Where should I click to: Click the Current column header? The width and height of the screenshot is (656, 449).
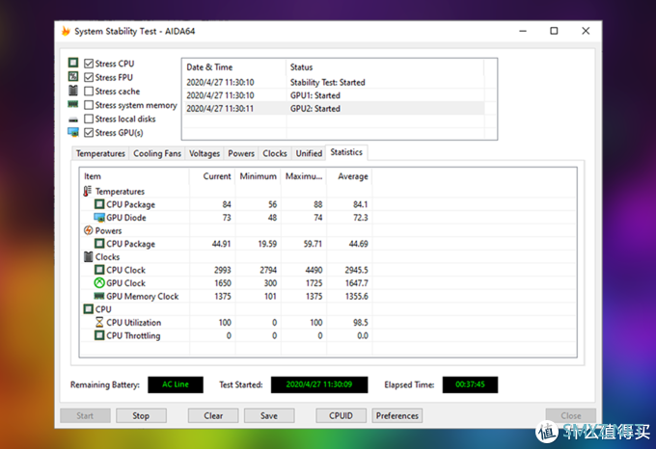(212, 176)
